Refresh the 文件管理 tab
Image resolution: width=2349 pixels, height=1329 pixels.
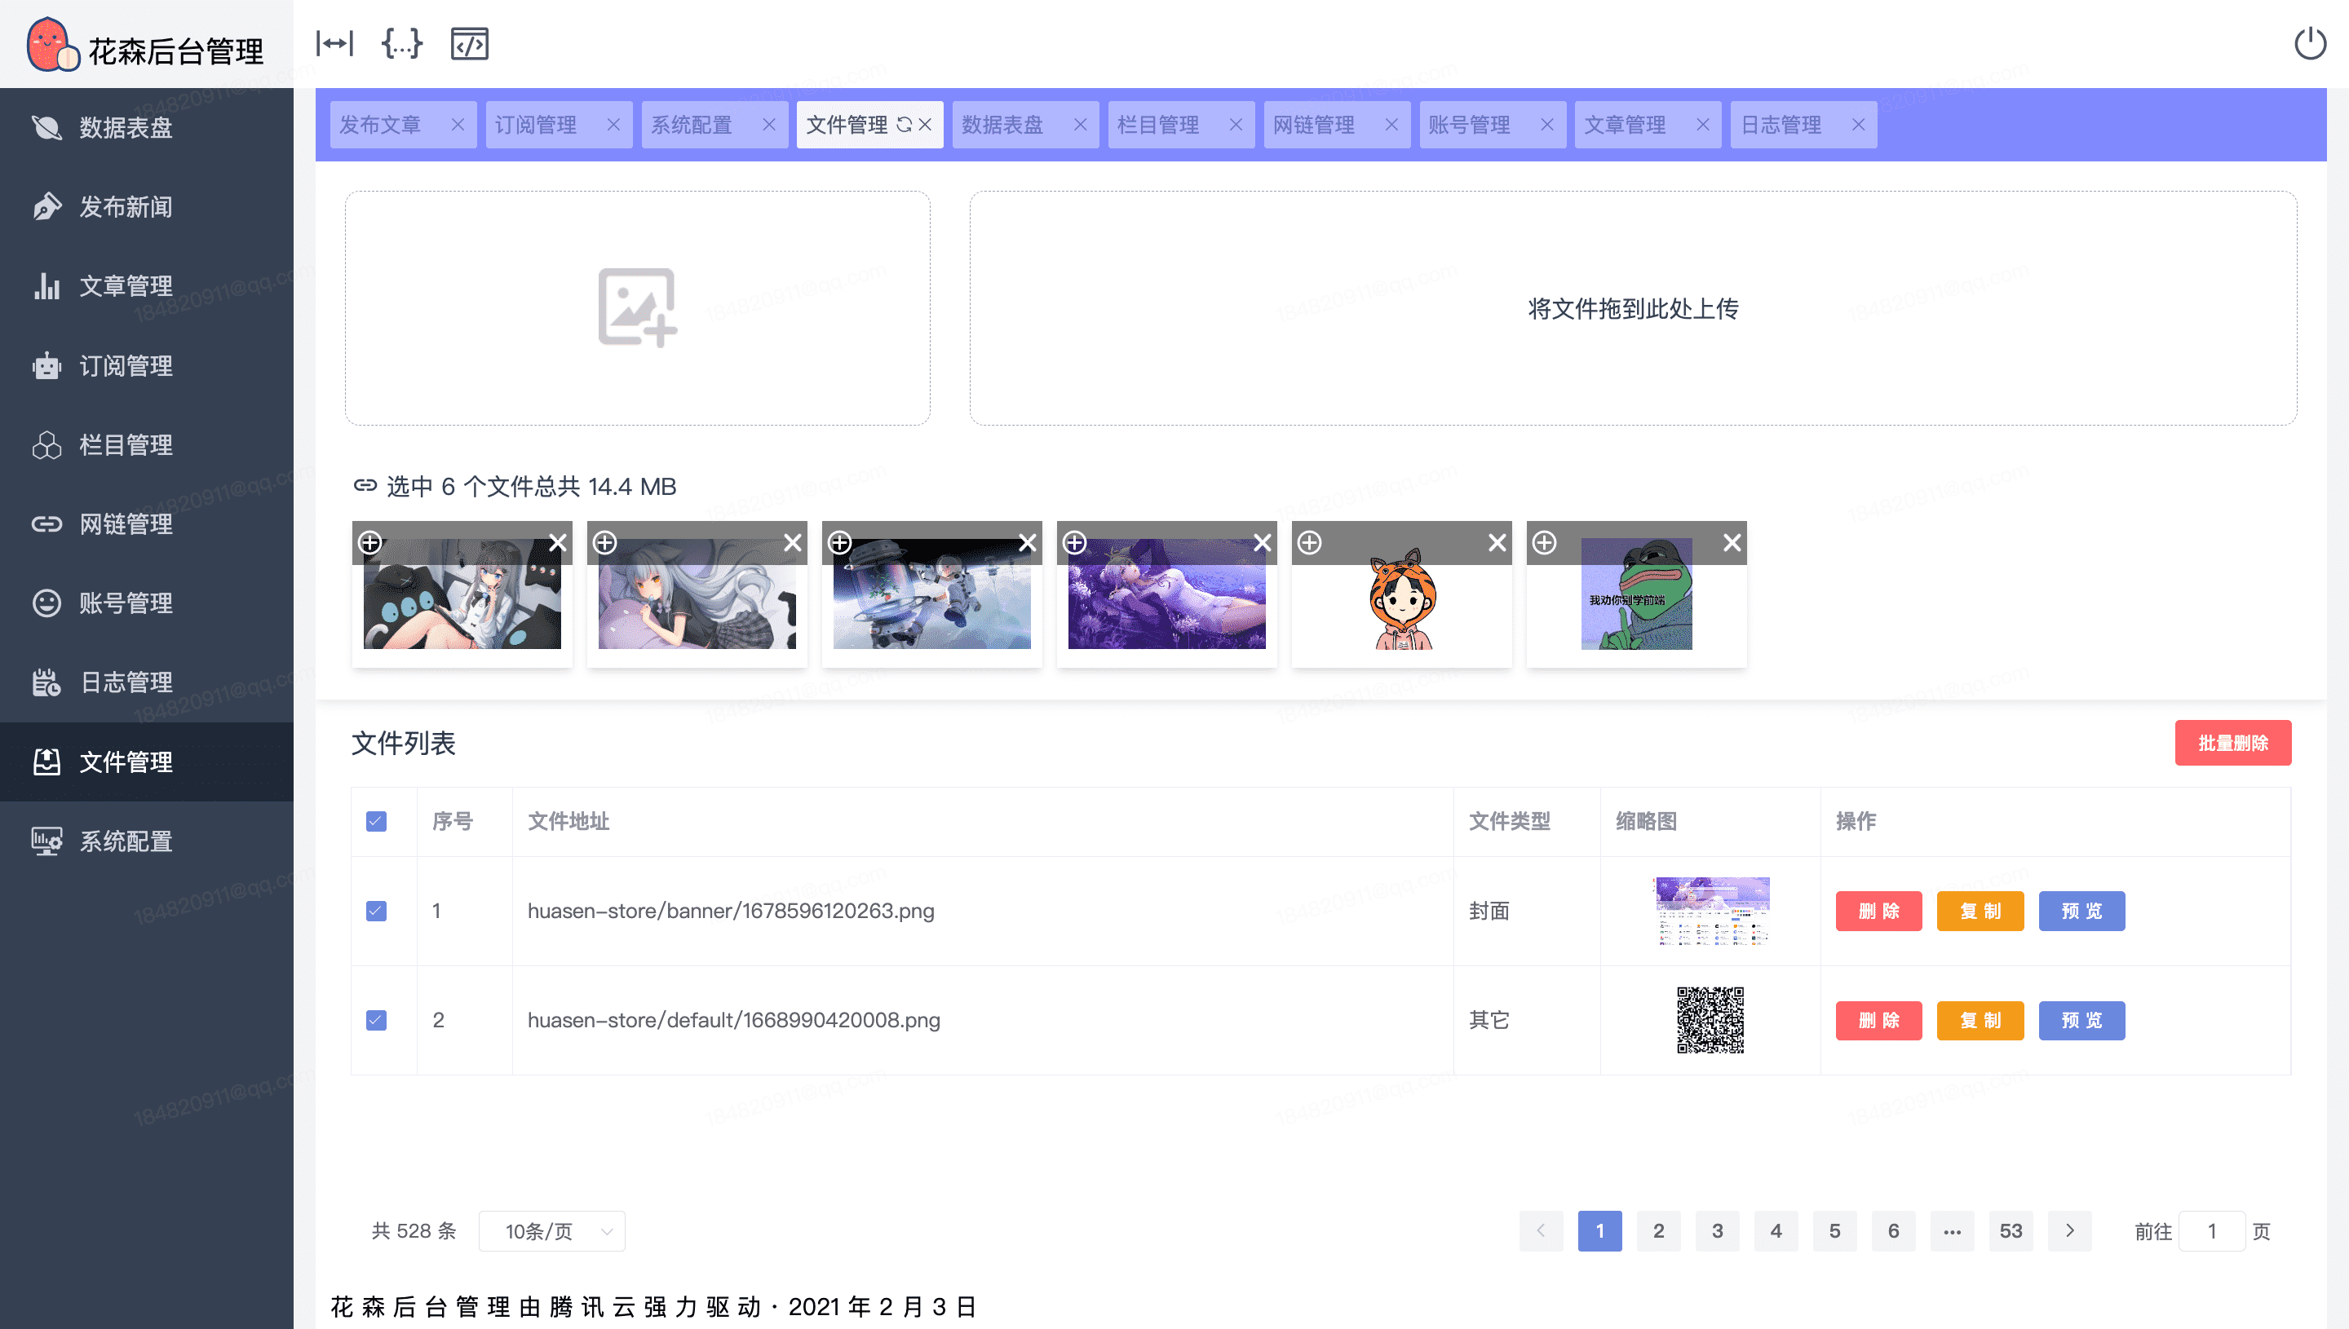[x=904, y=125]
